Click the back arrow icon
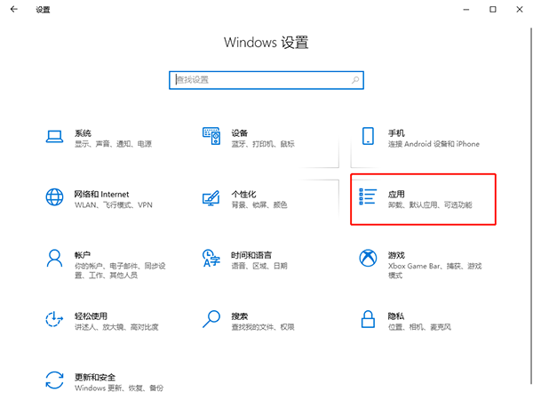This screenshot has width=533, height=408. point(14,9)
